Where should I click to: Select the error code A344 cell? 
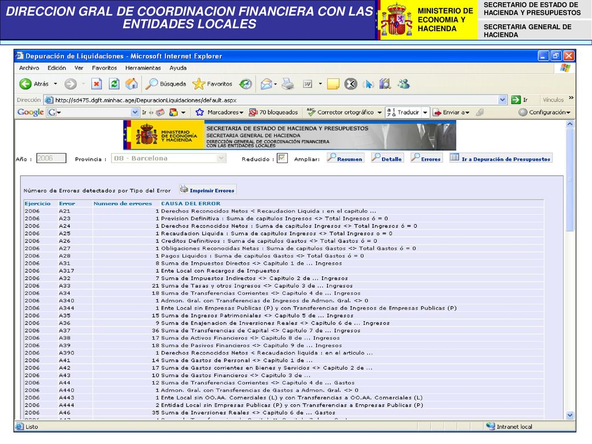pyautogui.click(x=66, y=308)
